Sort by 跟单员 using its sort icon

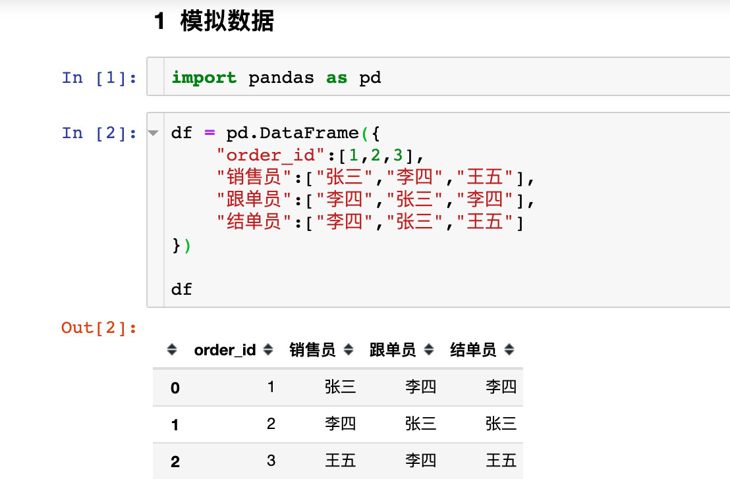tap(429, 350)
